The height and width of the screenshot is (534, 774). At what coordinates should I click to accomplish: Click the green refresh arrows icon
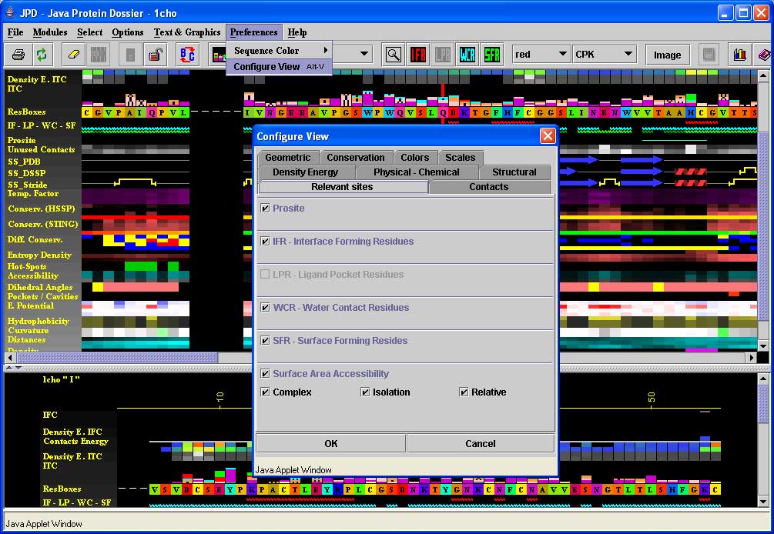42,55
